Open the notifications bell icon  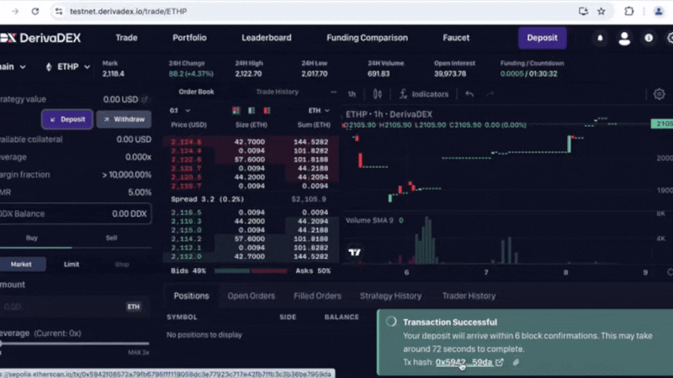click(x=600, y=38)
